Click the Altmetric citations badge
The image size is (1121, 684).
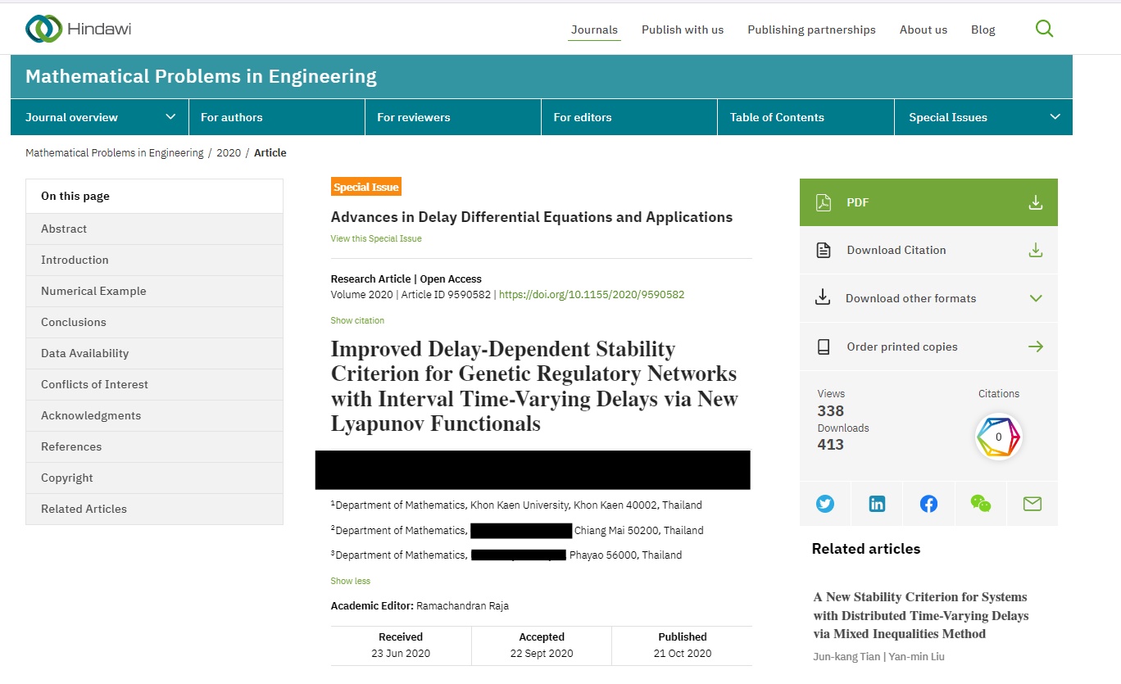click(x=998, y=437)
